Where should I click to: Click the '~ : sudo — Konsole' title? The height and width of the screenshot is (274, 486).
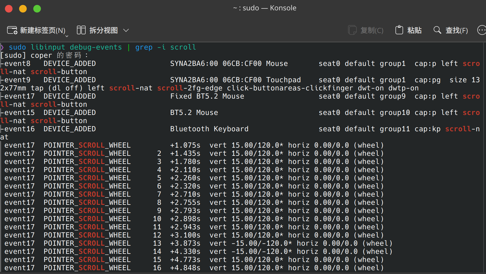265,8
